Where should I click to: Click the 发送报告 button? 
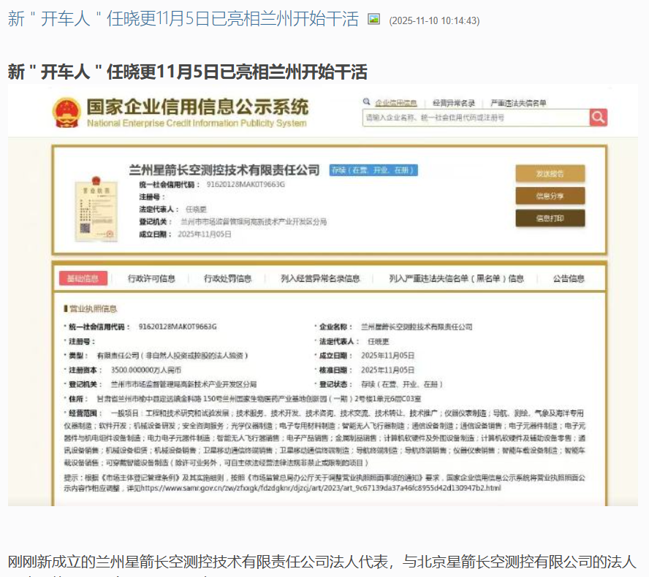(x=550, y=174)
